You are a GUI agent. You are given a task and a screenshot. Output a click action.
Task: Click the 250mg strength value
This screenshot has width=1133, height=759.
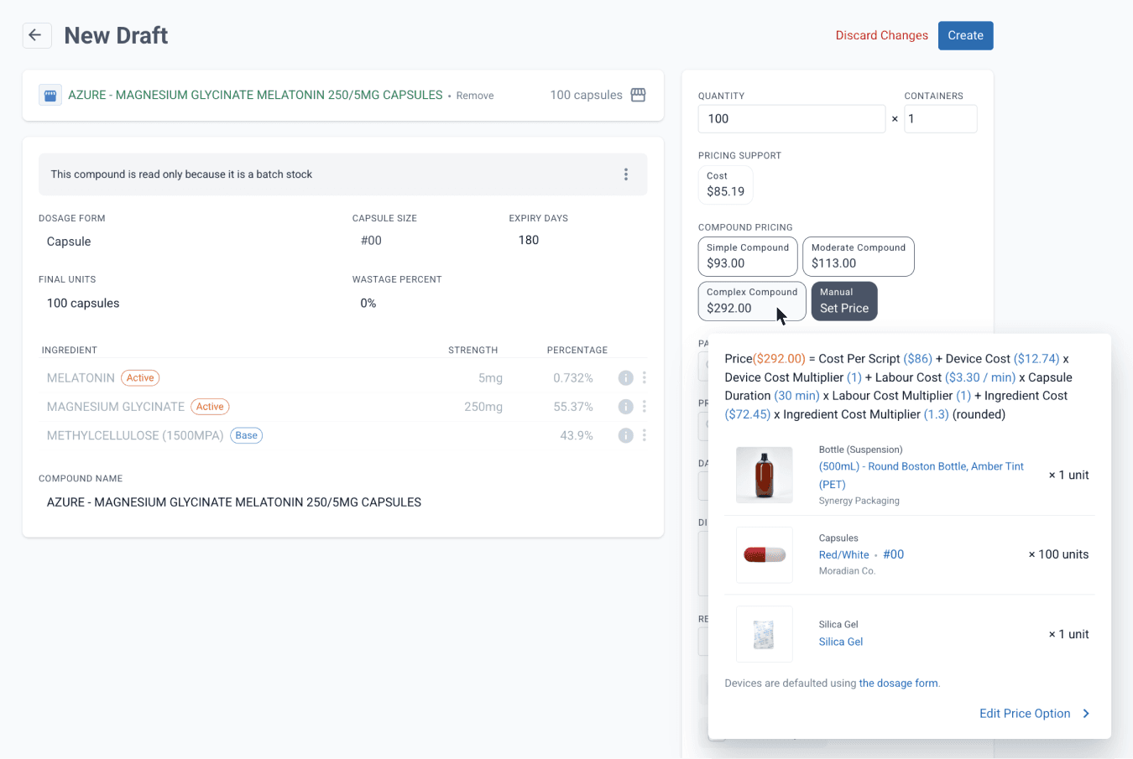click(483, 407)
